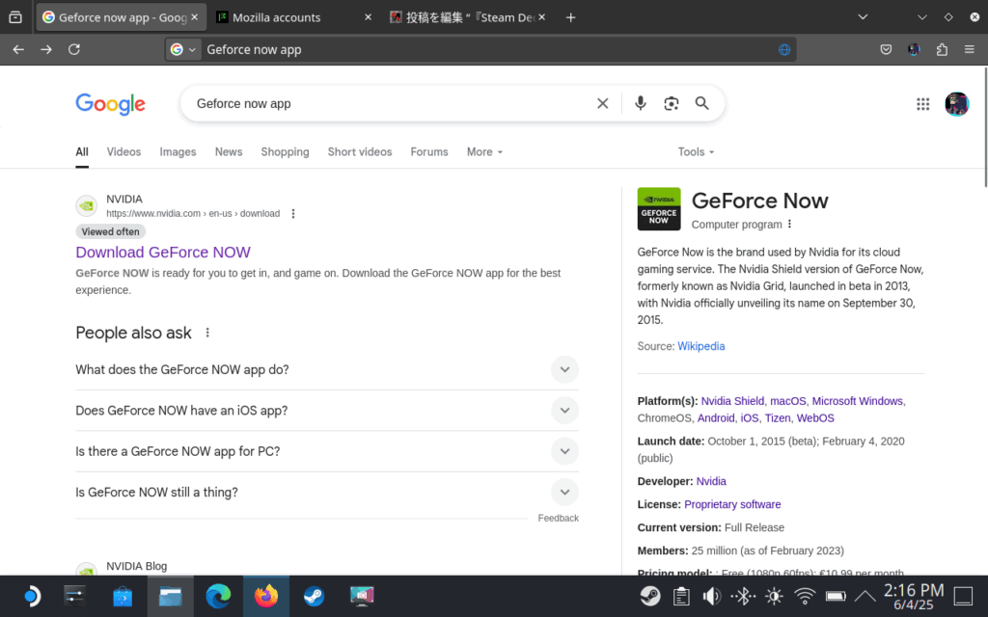
Task: Select the Forums search tab
Action: (x=429, y=151)
